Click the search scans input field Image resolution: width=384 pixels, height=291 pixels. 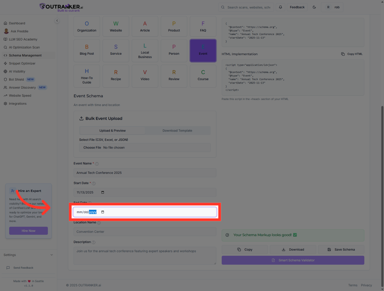coord(246,7)
